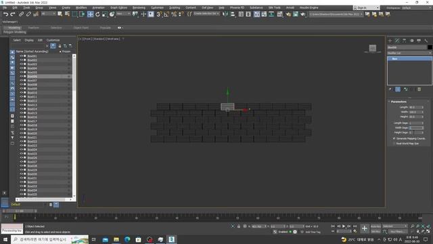
Task: Toggle visibility eye of Box008
Action: click(x=21, y=85)
